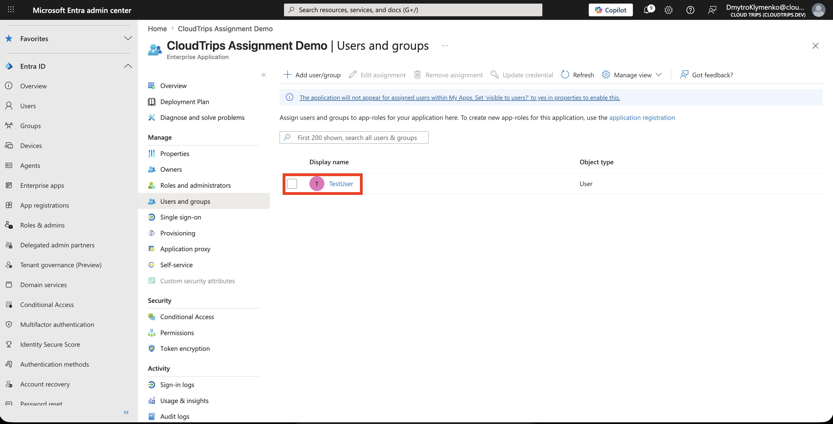Open portal settings gear icon
The width and height of the screenshot is (833, 424).
[x=668, y=10]
